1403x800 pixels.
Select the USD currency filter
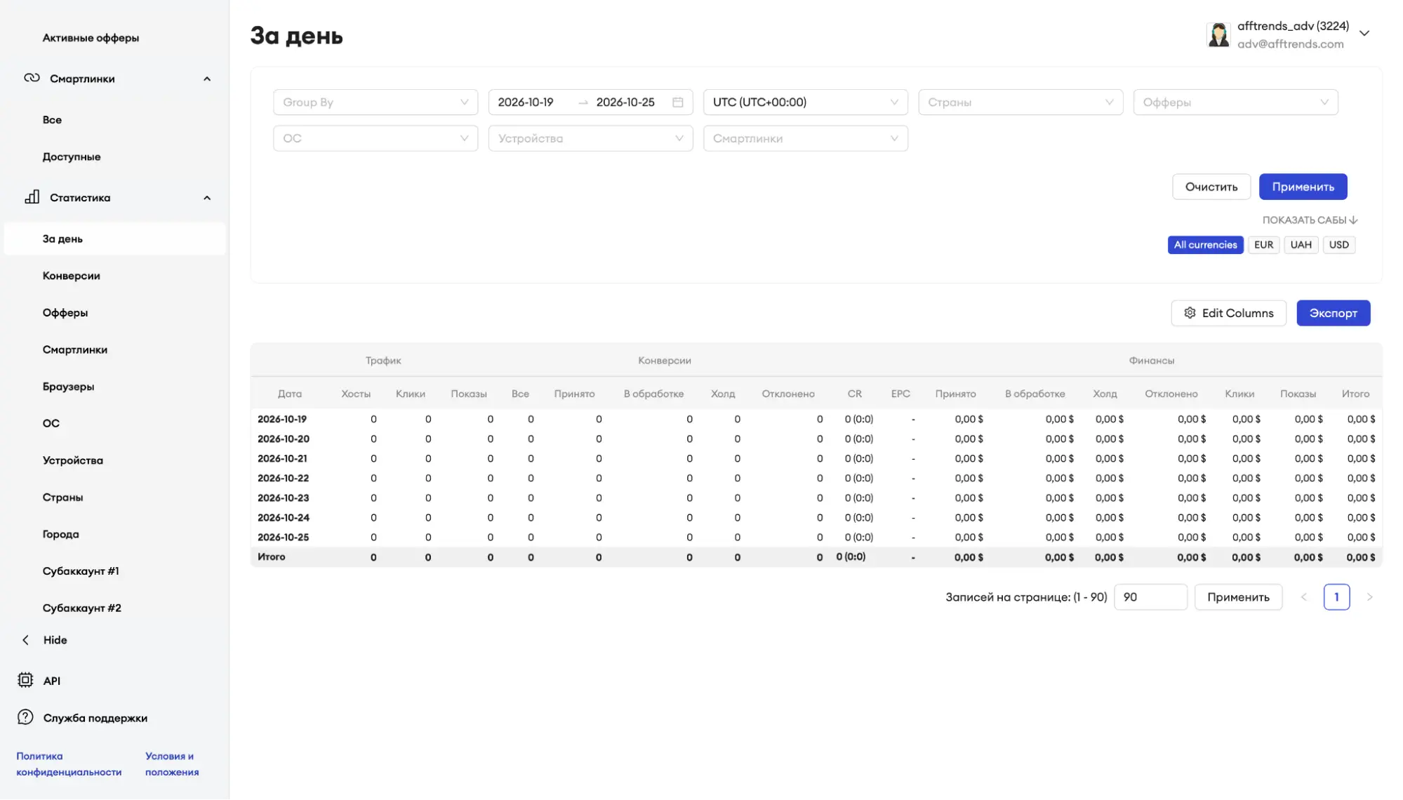coord(1338,245)
